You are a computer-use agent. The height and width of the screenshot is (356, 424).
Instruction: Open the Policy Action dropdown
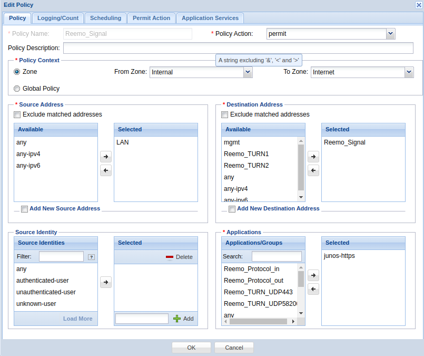390,34
